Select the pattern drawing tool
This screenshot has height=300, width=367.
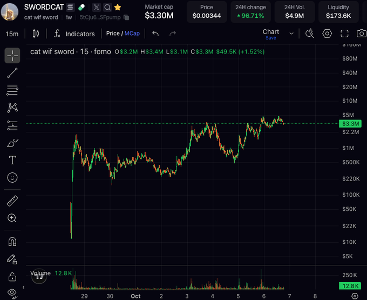point(12,108)
